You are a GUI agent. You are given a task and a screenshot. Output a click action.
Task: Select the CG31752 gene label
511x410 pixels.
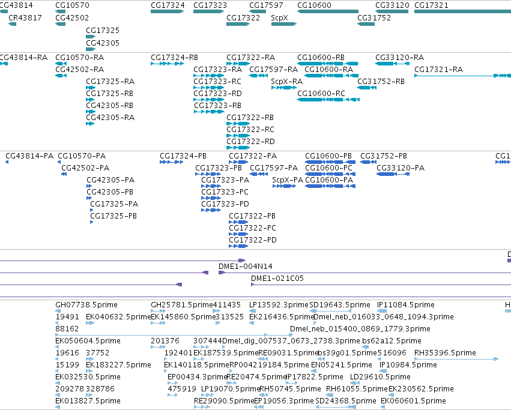coord(374,17)
